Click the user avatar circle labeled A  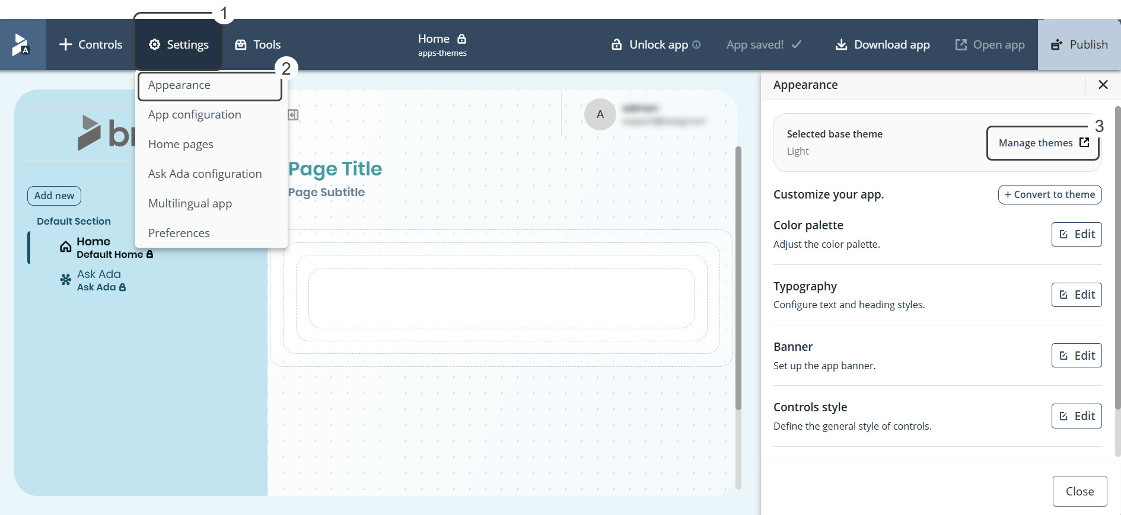pos(600,114)
